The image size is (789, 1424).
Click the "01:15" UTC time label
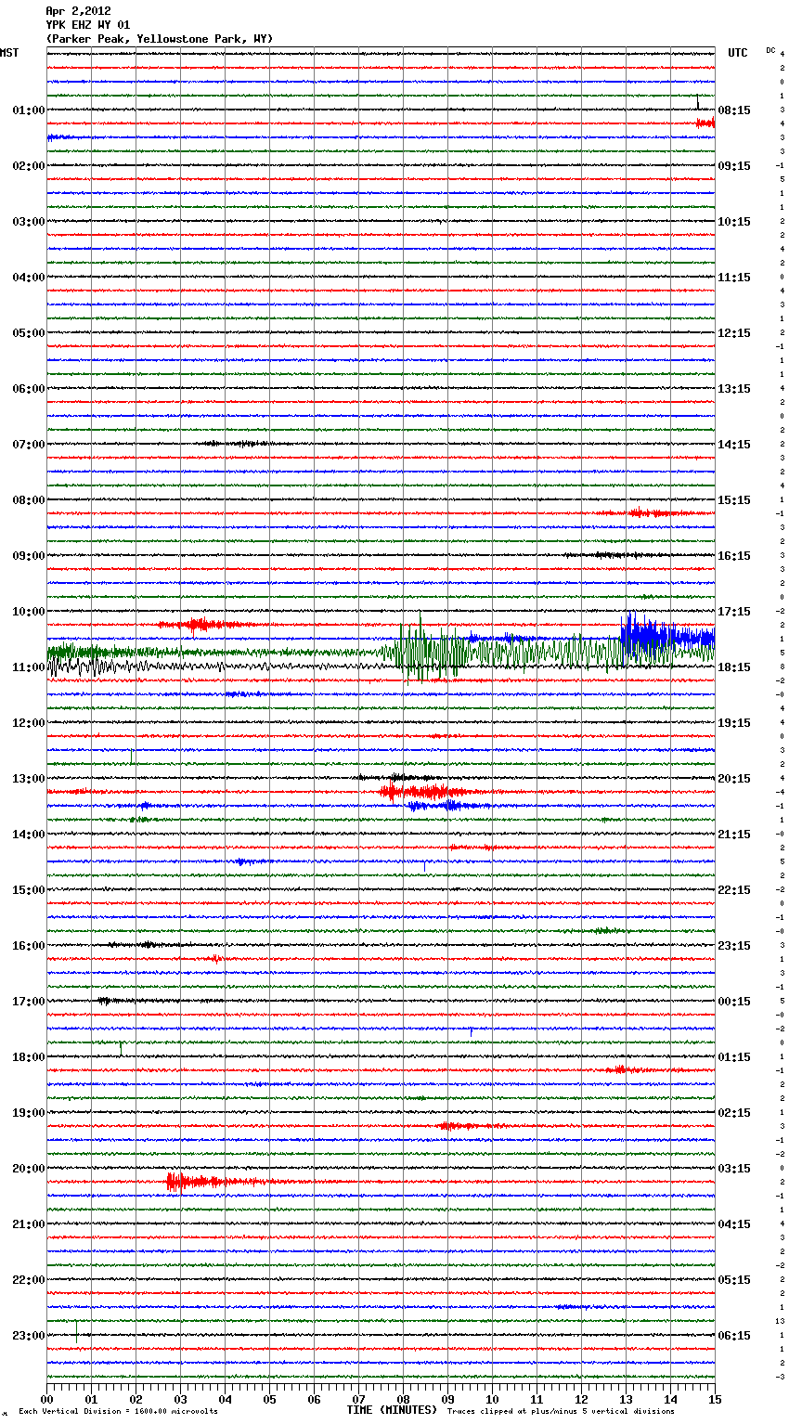(x=734, y=1057)
